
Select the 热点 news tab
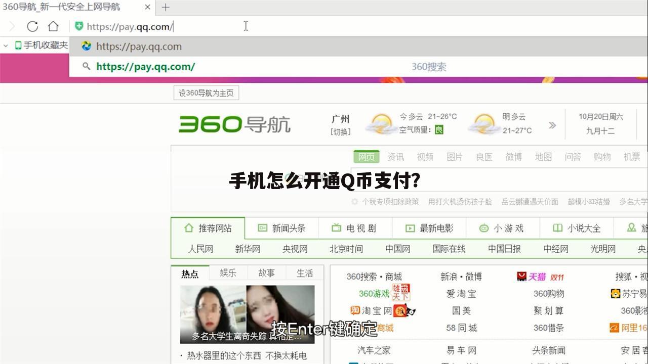click(190, 274)
